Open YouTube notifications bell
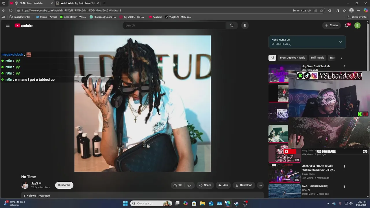The image size is (370, 208). [346, 25]
